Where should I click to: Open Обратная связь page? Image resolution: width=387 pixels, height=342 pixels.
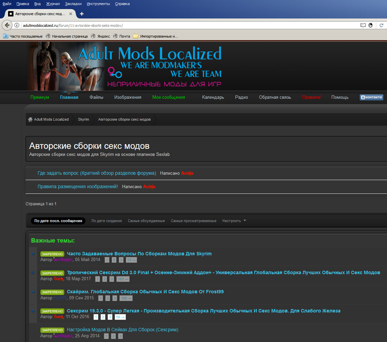tap(275, 97)
